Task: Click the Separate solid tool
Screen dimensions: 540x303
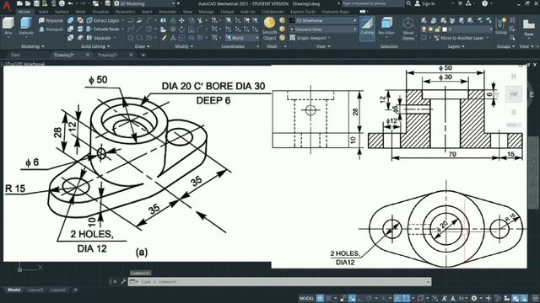Action: tap(100, 38)
